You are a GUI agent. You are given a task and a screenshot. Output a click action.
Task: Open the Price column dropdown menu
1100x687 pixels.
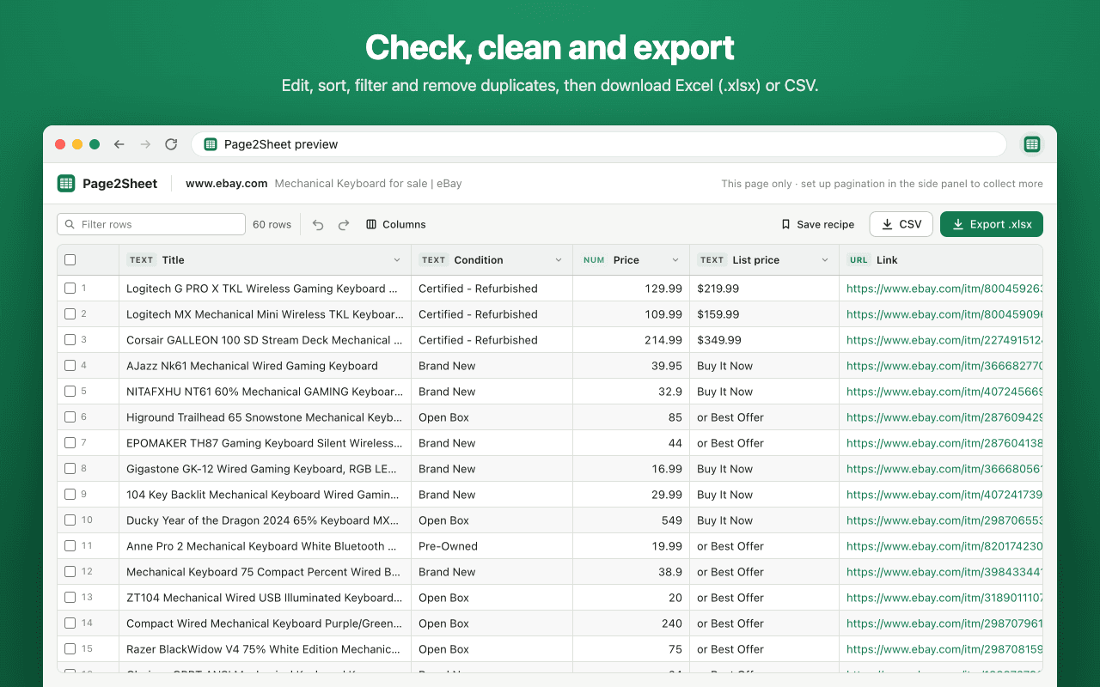pos(675,260)
